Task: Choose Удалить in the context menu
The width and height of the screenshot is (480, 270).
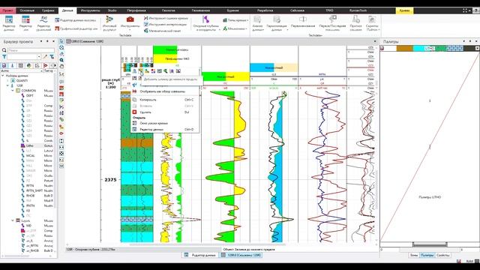Action: [x=165, y=112]
